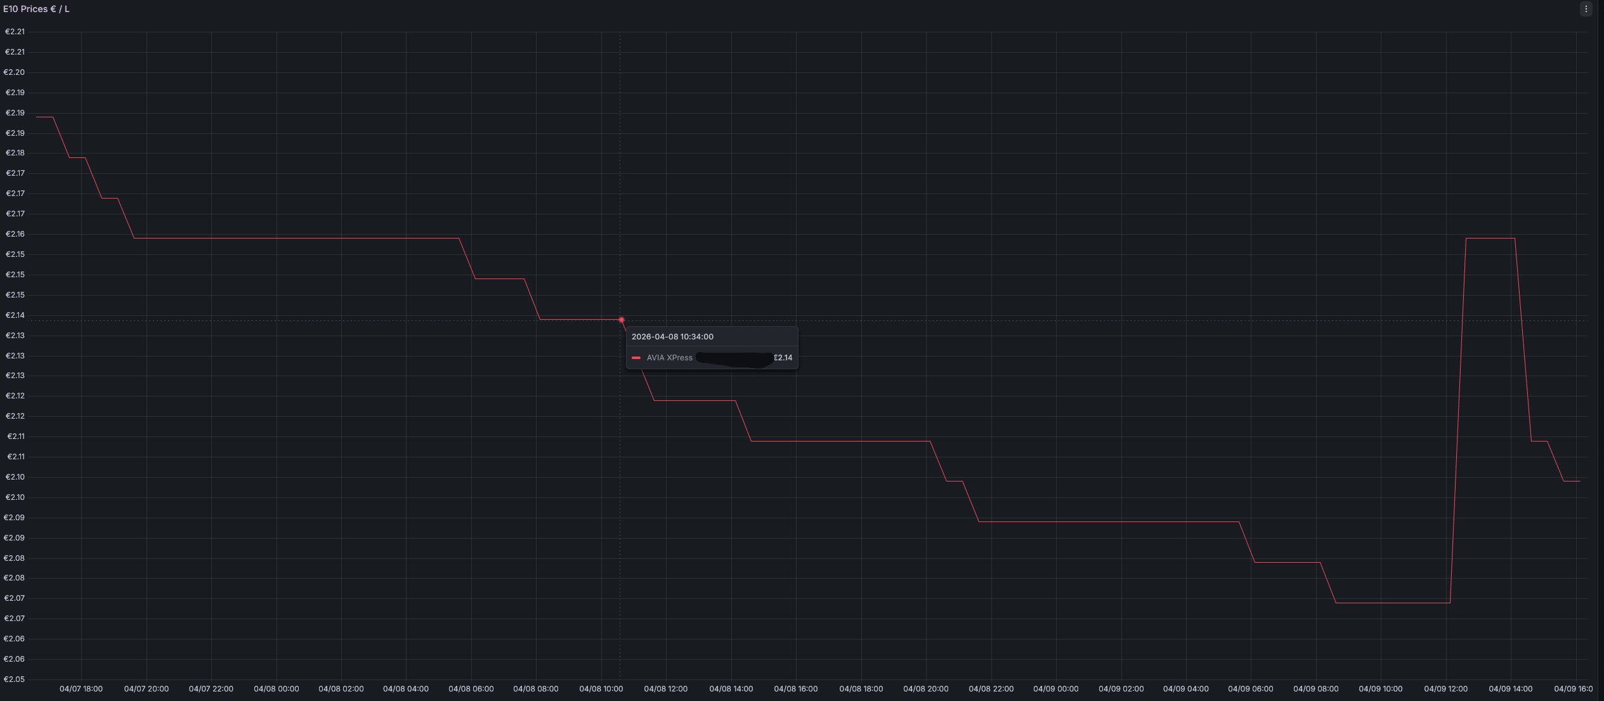Viewport: 1604px width, 701px height.
Task: Click the 04/09 06:00 x-axis label
Action: [1250, 689]
